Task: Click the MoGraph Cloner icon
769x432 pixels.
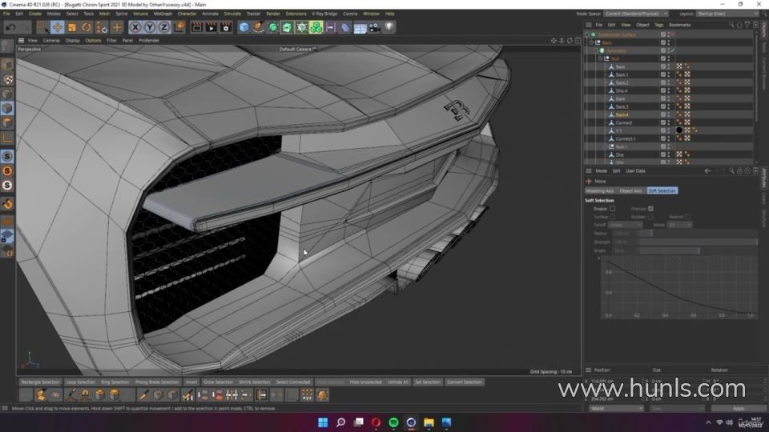Action: pos(316,27)
